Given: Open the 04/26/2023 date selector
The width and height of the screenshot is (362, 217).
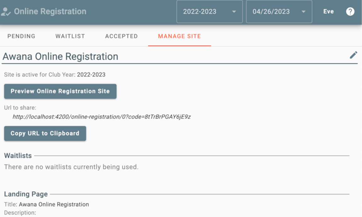Looking at the screenshot, I should pyautogui.click(x=279, y=12).
